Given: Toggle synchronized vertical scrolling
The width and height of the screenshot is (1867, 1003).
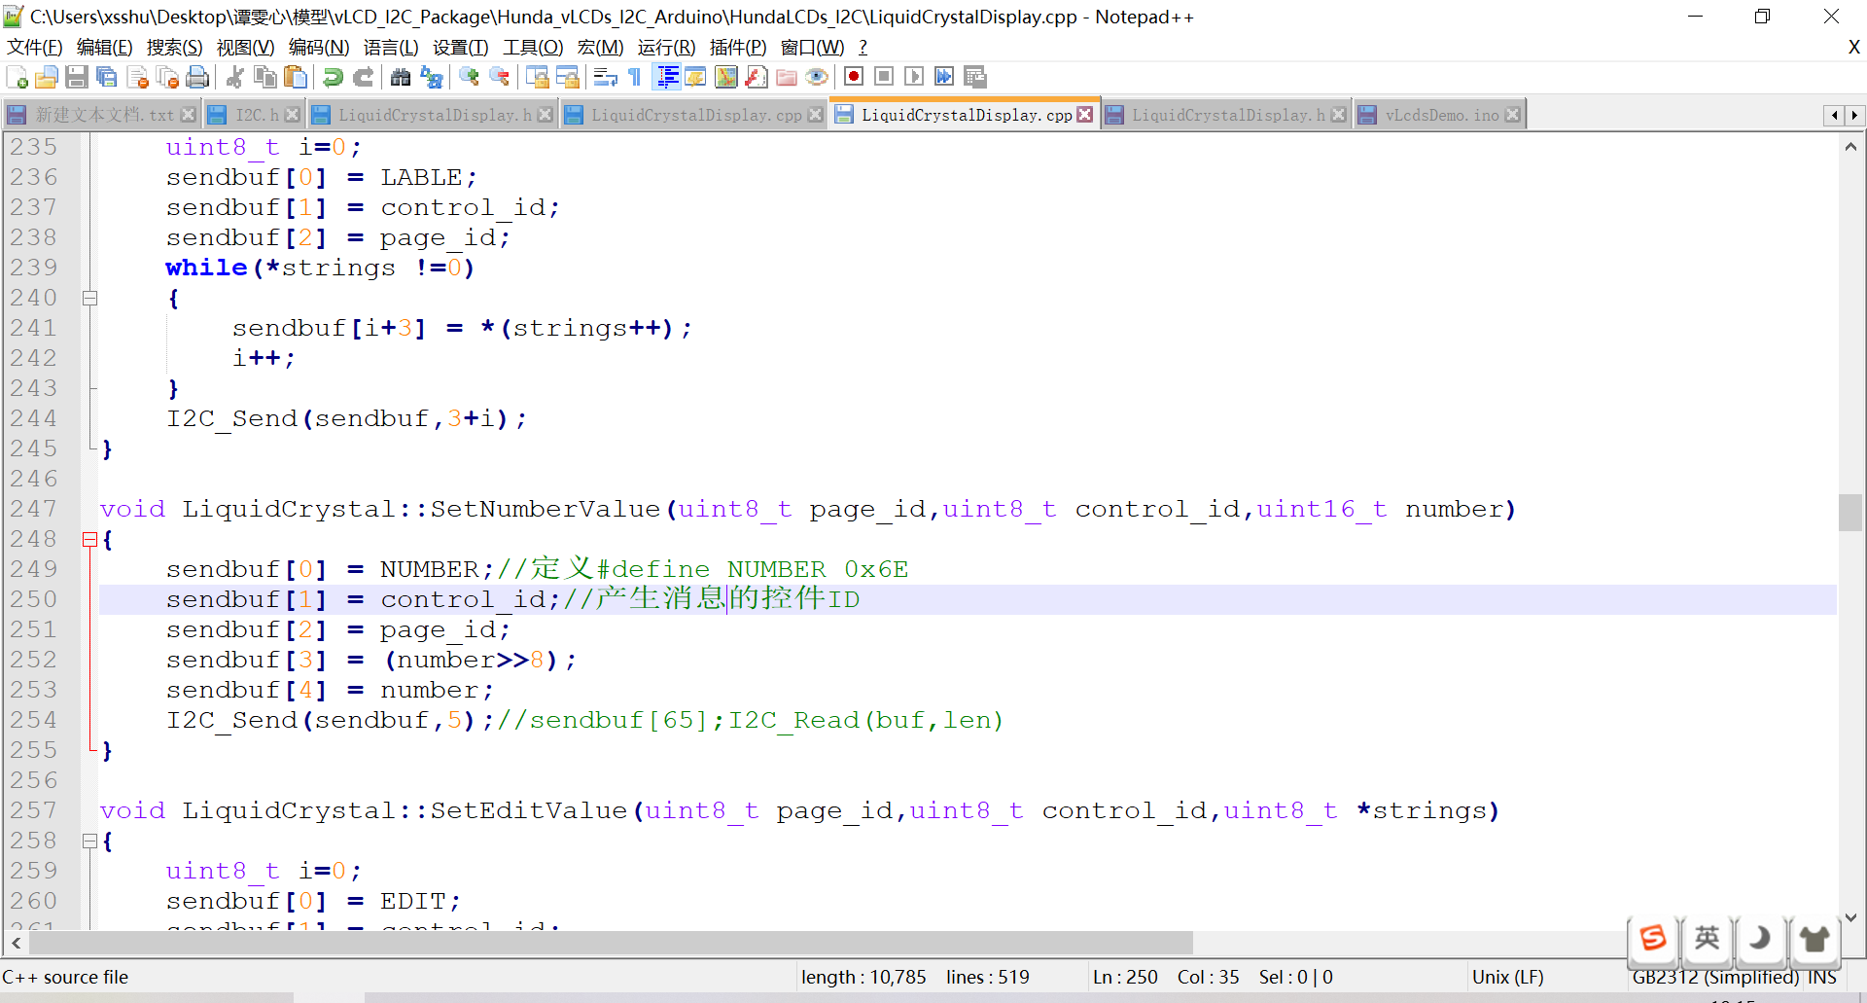Looking at the screenshot, I should [537, 77].
